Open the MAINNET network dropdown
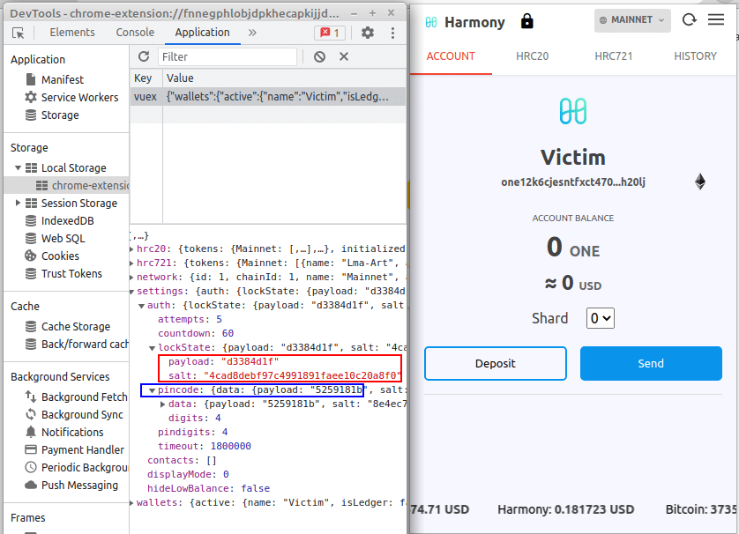The width and height of the screenshot is (739, 534). [632, 20]
